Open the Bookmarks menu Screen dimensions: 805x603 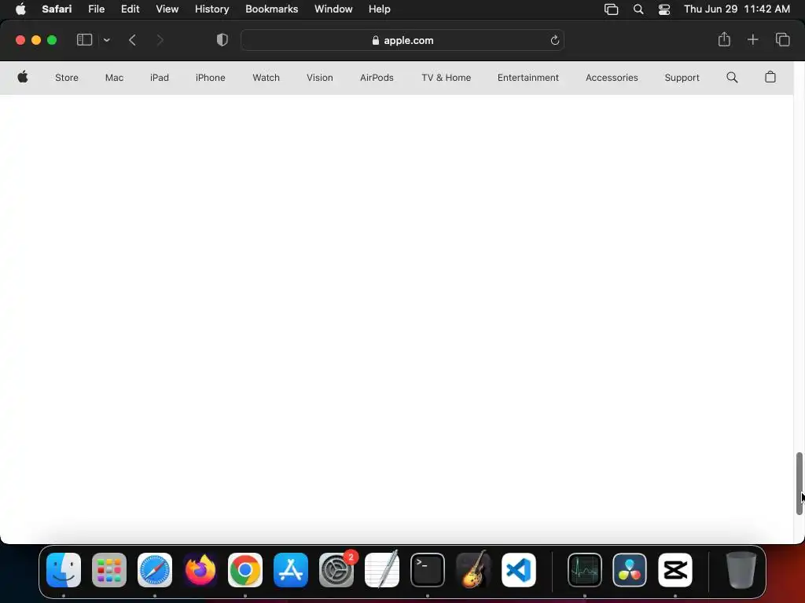coord(271,9)
